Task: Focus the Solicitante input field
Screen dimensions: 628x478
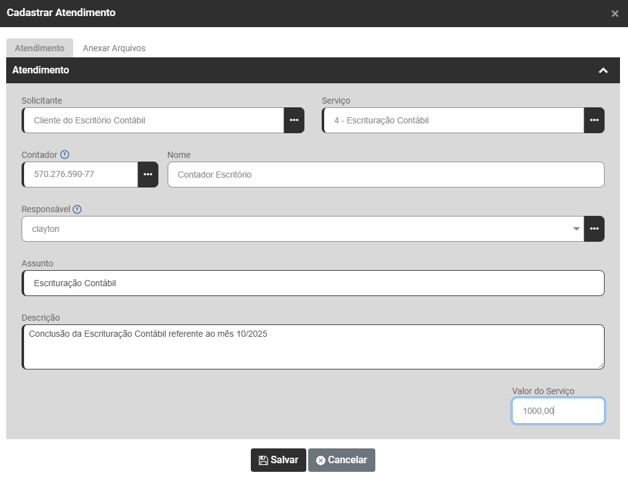Action: 154,120
